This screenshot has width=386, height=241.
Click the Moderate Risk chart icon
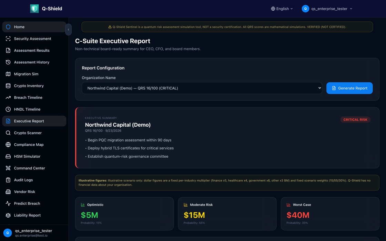point(186,205)
